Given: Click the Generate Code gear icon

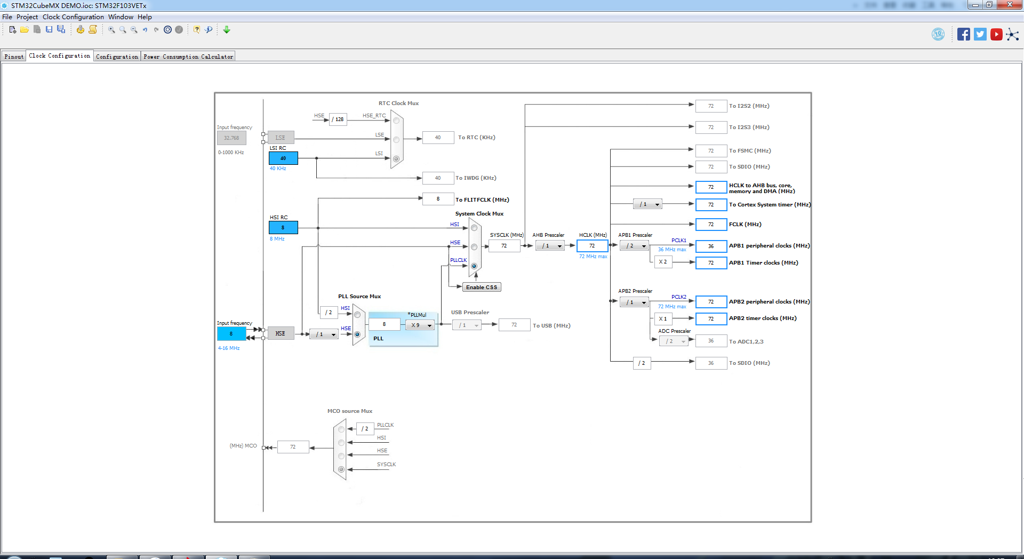Looking at the screenshot, I should click(x=80, y=30).
